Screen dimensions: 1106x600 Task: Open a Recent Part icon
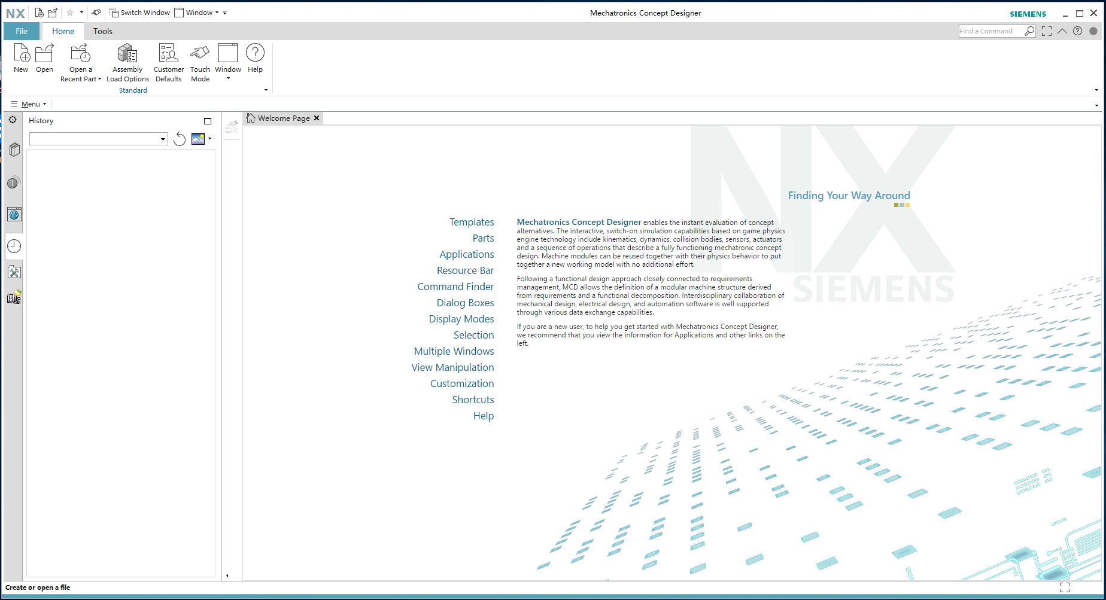(x=81, y=62)
